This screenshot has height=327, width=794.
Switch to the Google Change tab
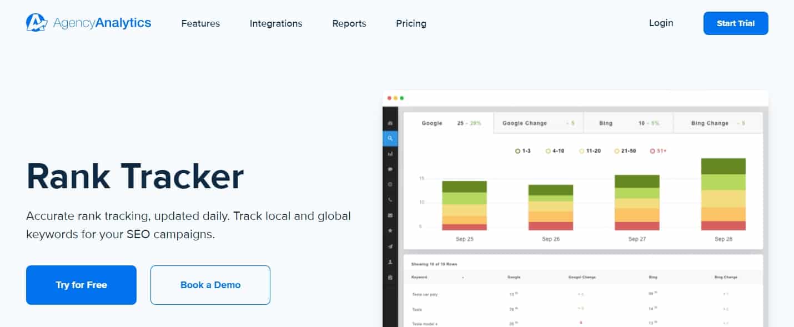pyautogui.click(x=539, y=123)
